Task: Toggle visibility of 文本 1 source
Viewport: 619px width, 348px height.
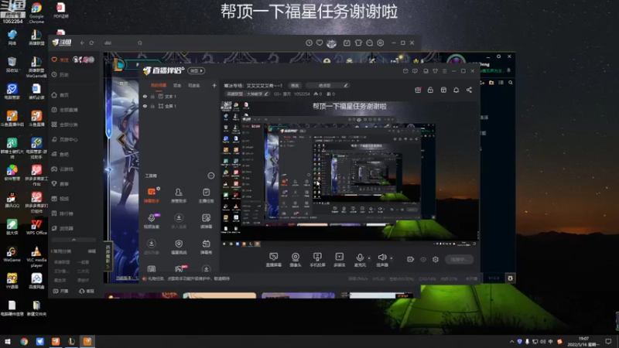Action: [x=145, y=96]
